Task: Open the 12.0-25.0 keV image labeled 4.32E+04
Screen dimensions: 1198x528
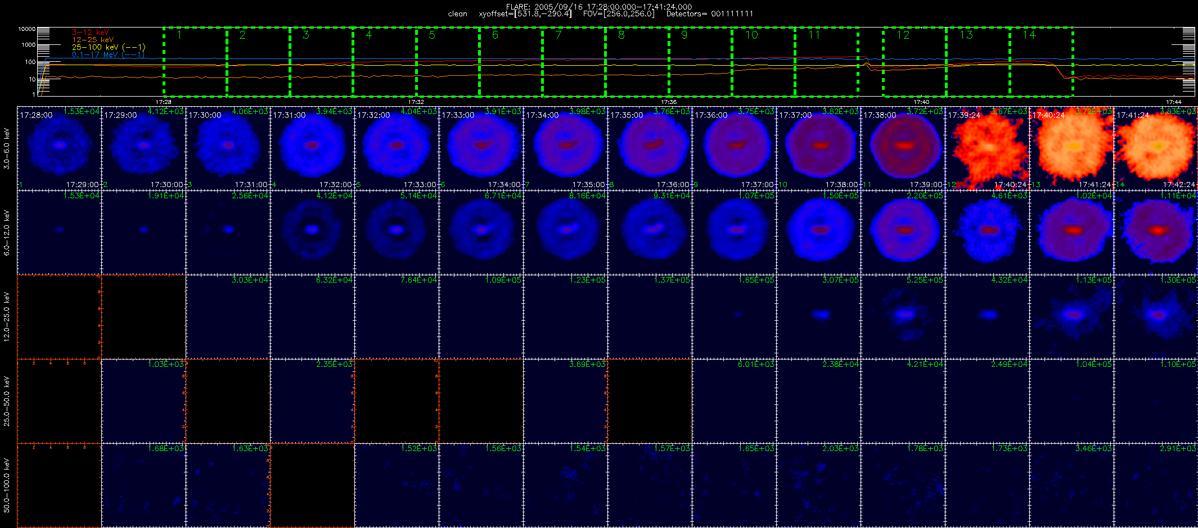Action: 987,317
